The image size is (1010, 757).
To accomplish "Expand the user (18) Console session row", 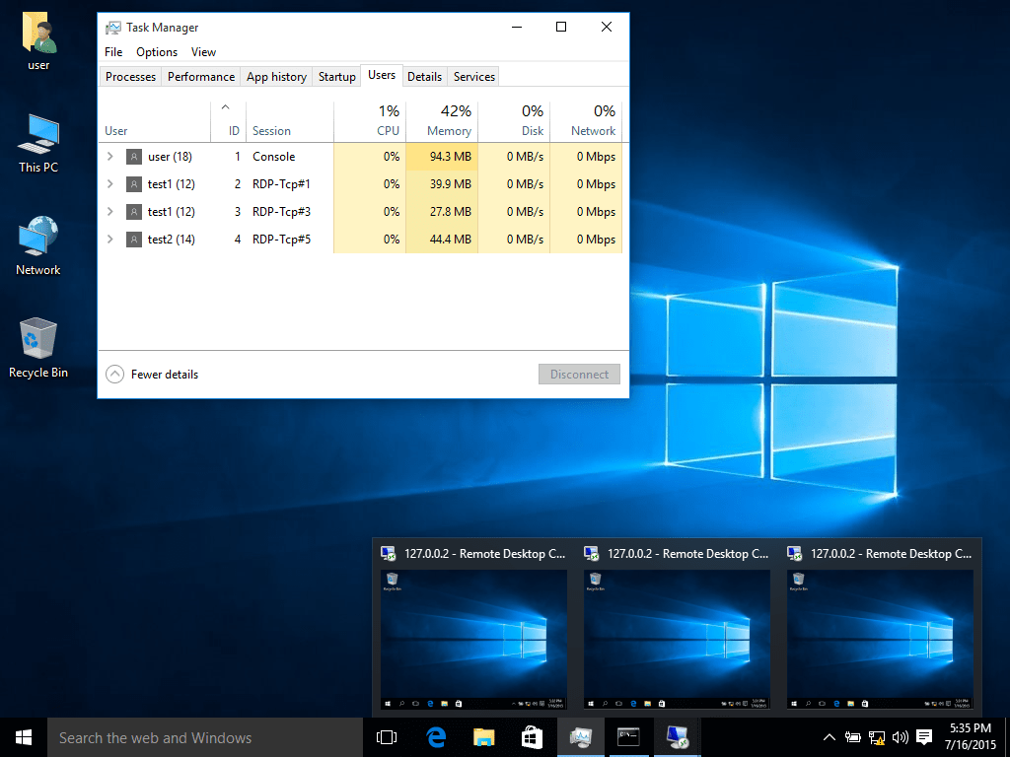I will [110, 157].
